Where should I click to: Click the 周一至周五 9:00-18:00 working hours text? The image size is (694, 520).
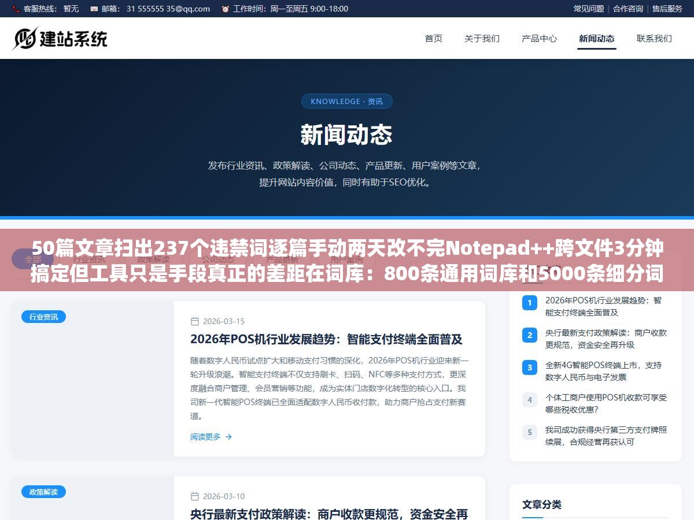[308, 9]
